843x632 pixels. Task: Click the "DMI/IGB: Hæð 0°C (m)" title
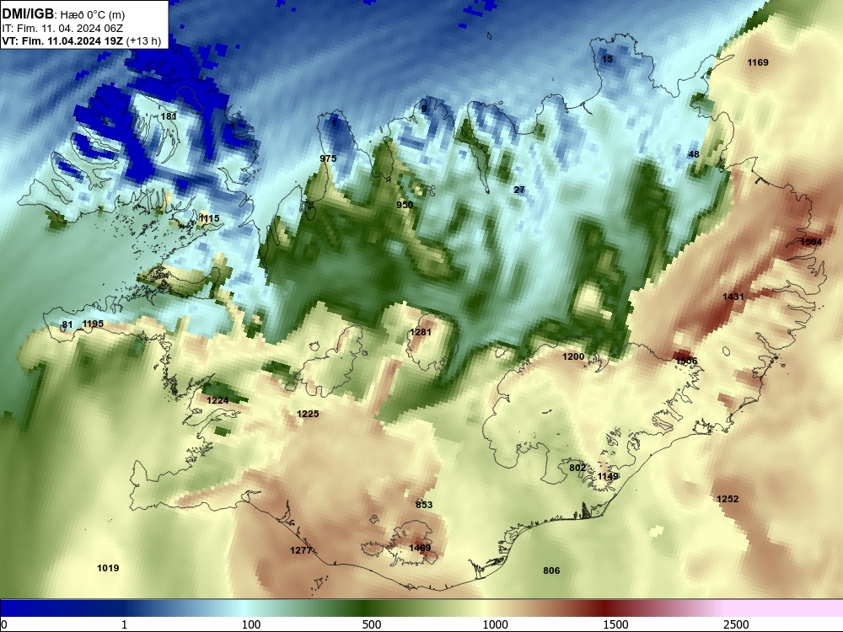pos(63,14)
